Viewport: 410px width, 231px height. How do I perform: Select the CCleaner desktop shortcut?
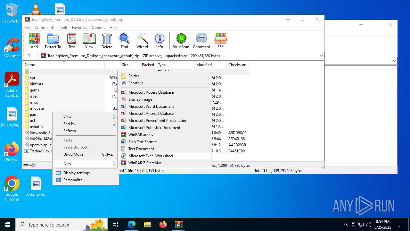click(x=12, y=47)
